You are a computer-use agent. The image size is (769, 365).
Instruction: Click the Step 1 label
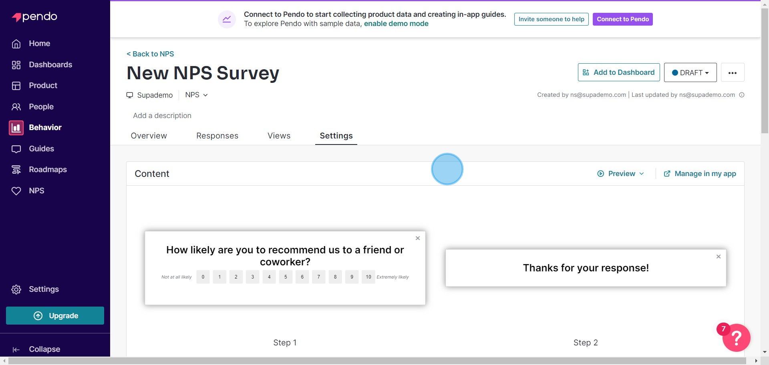coord(285,343)
